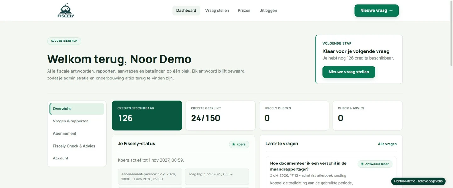Open Vragen & rapporten in the sidebar

[x=77, y=121]
